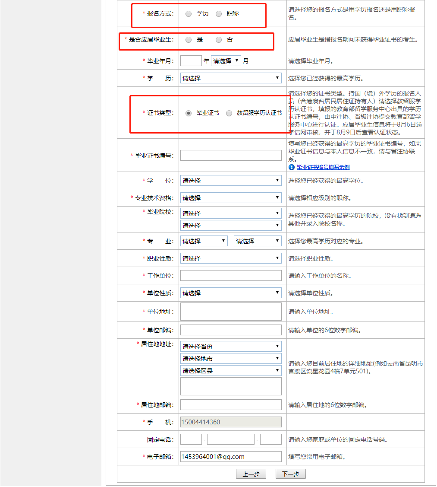Screen dimensions: 437x487
Task: Click the 毕业证书编号 input field
Action: (x=231, y=155)
